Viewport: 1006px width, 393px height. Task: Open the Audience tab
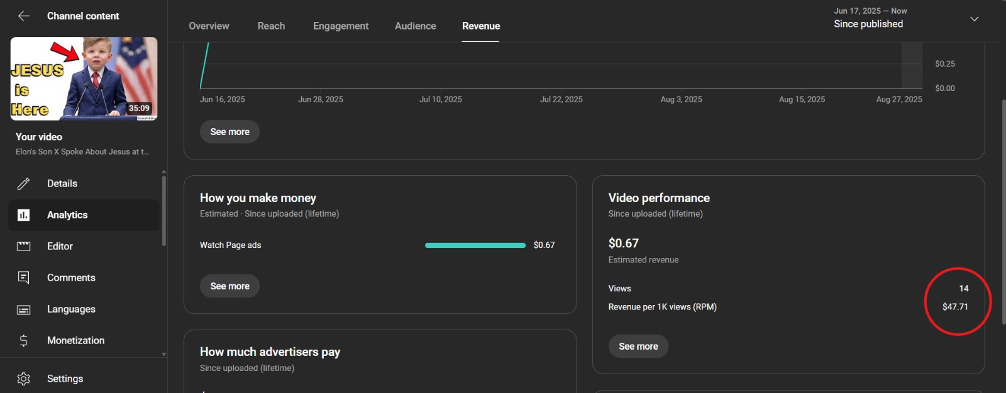click(415, 26)
